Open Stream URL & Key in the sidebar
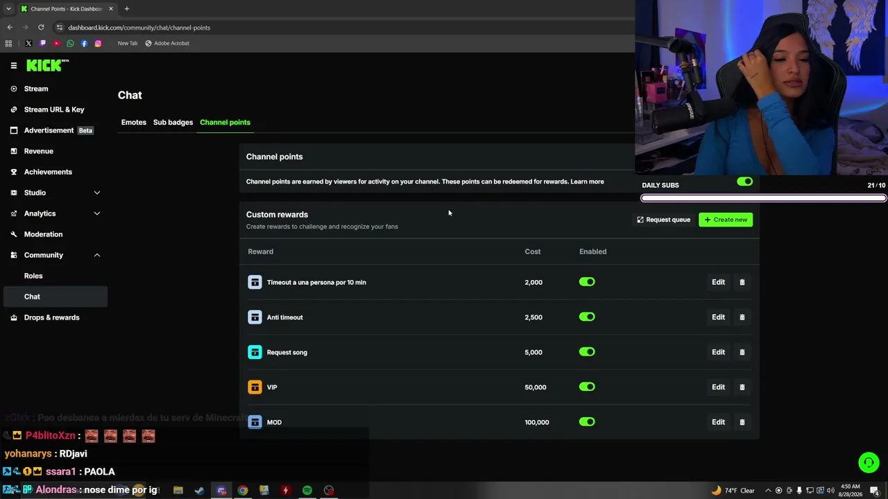Image resolution: width=888 pixels, height=499 pixels. [55, 110]
